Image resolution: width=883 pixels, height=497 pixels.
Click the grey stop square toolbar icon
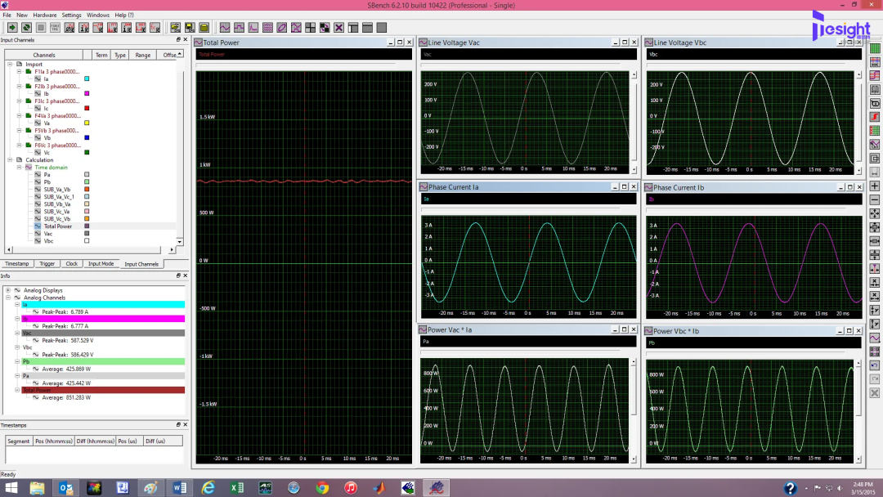click(x=41, y=27)
